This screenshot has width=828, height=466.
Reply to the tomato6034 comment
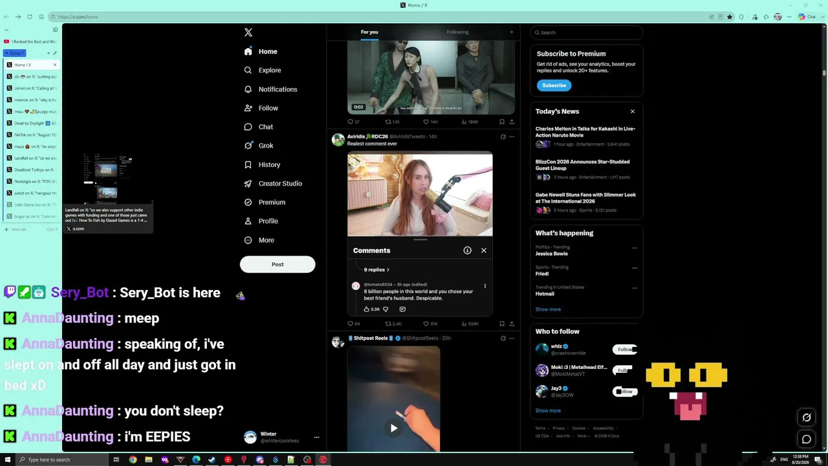(x=402, y=309)
